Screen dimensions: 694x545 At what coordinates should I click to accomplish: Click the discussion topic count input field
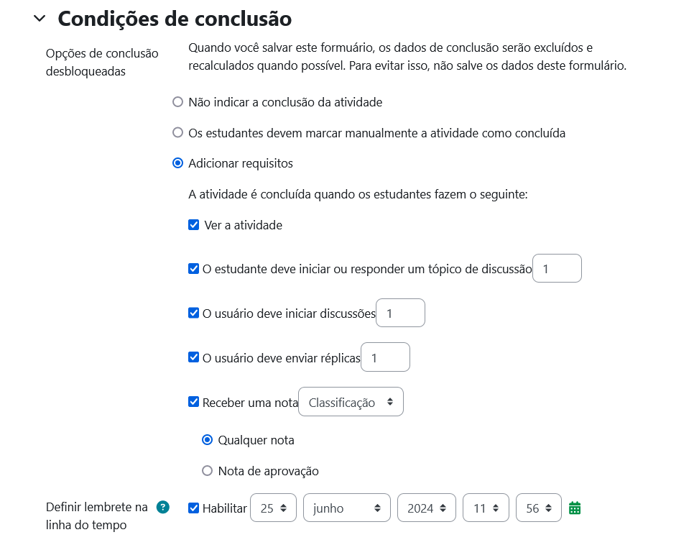(x=557, y=269)
